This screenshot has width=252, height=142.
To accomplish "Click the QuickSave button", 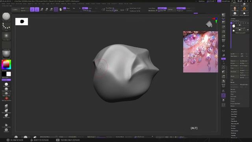I will pos(202,1).
